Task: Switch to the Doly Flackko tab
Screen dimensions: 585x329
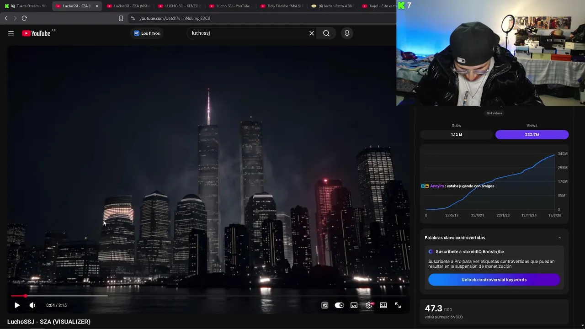Action: [x=282, y=6]
